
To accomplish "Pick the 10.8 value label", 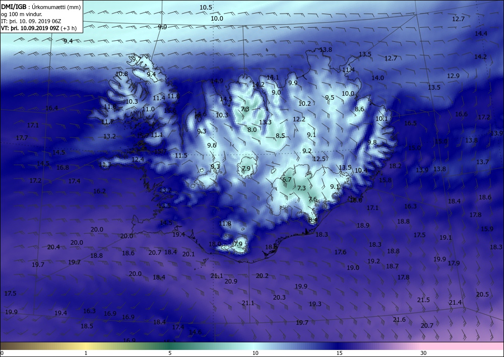I will [121, 74].
